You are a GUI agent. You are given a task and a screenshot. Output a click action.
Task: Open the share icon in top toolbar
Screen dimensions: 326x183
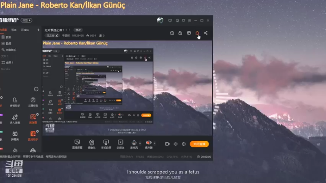click(x=206, y=33)
